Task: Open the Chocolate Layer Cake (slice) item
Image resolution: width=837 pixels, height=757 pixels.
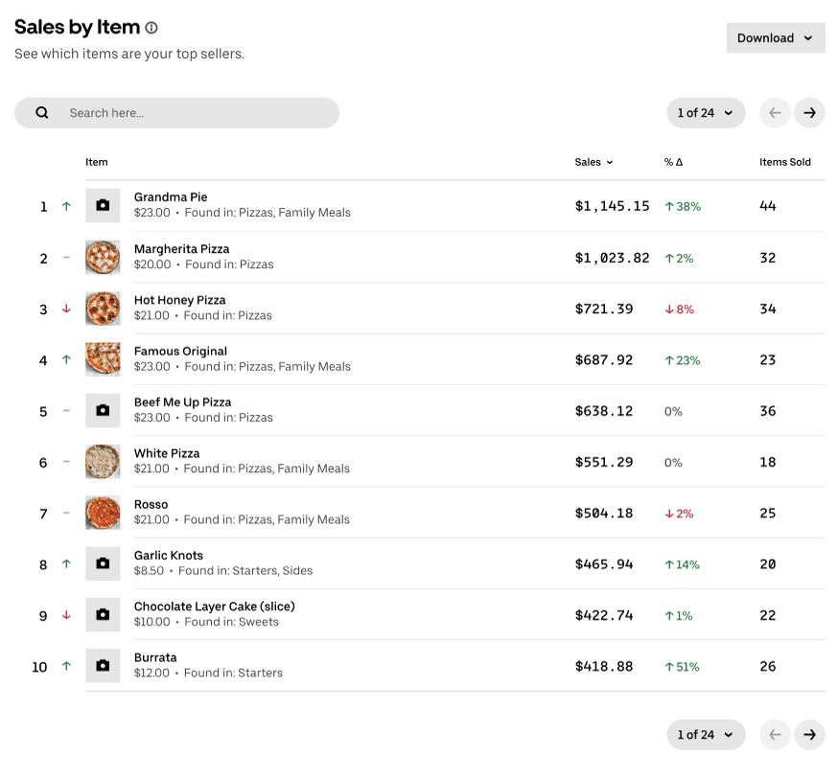Action: point(214,607)
